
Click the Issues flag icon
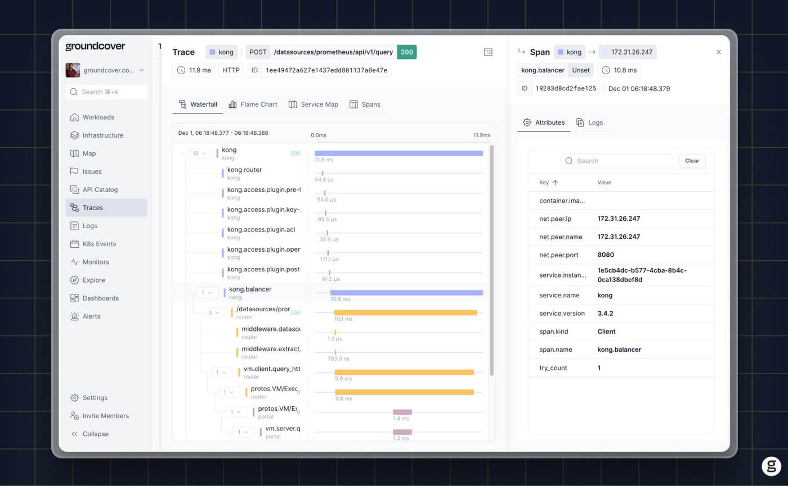[74, 171]
